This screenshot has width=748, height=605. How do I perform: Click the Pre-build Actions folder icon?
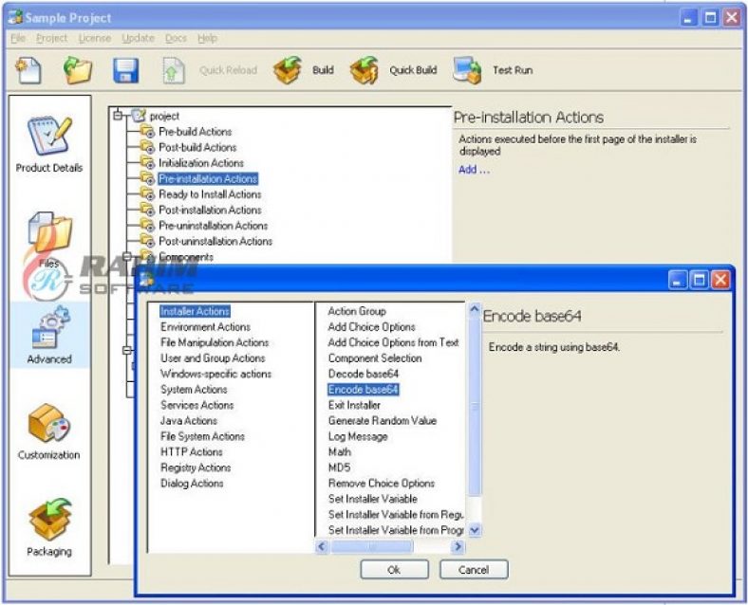[147, 131]
